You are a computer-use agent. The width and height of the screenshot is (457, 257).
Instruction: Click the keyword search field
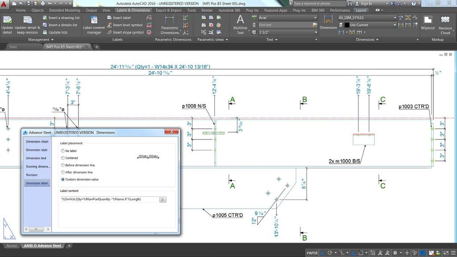click(x=319, y=4)
